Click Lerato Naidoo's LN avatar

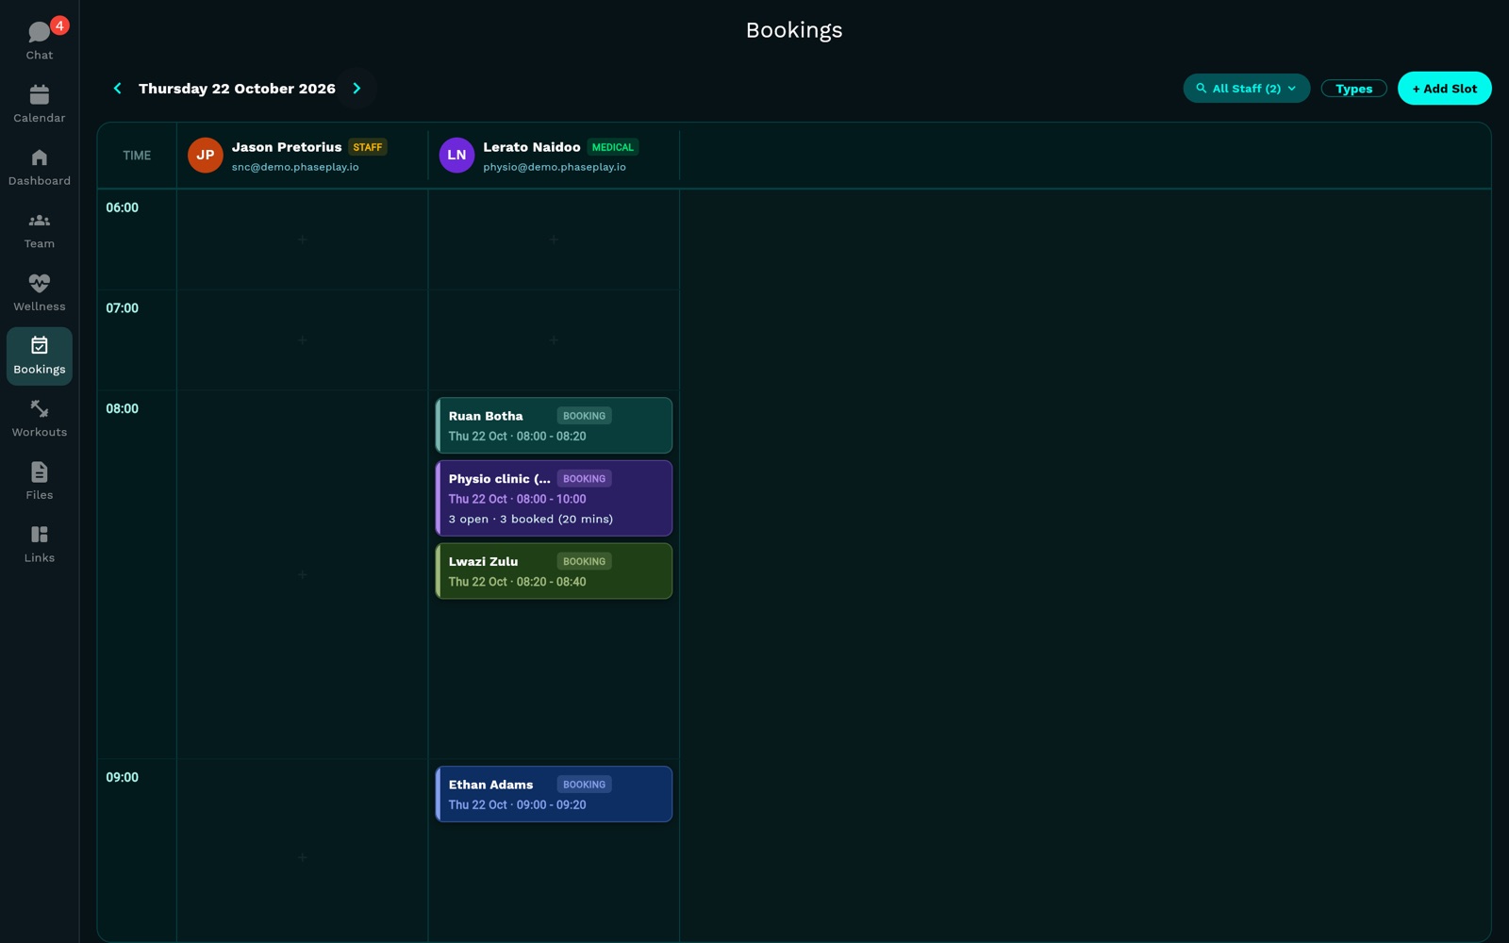(x=456, y=156)
